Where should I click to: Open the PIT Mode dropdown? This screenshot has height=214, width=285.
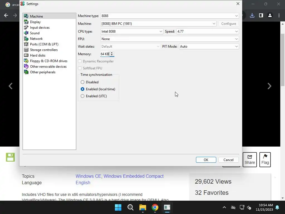click(209, 47)
